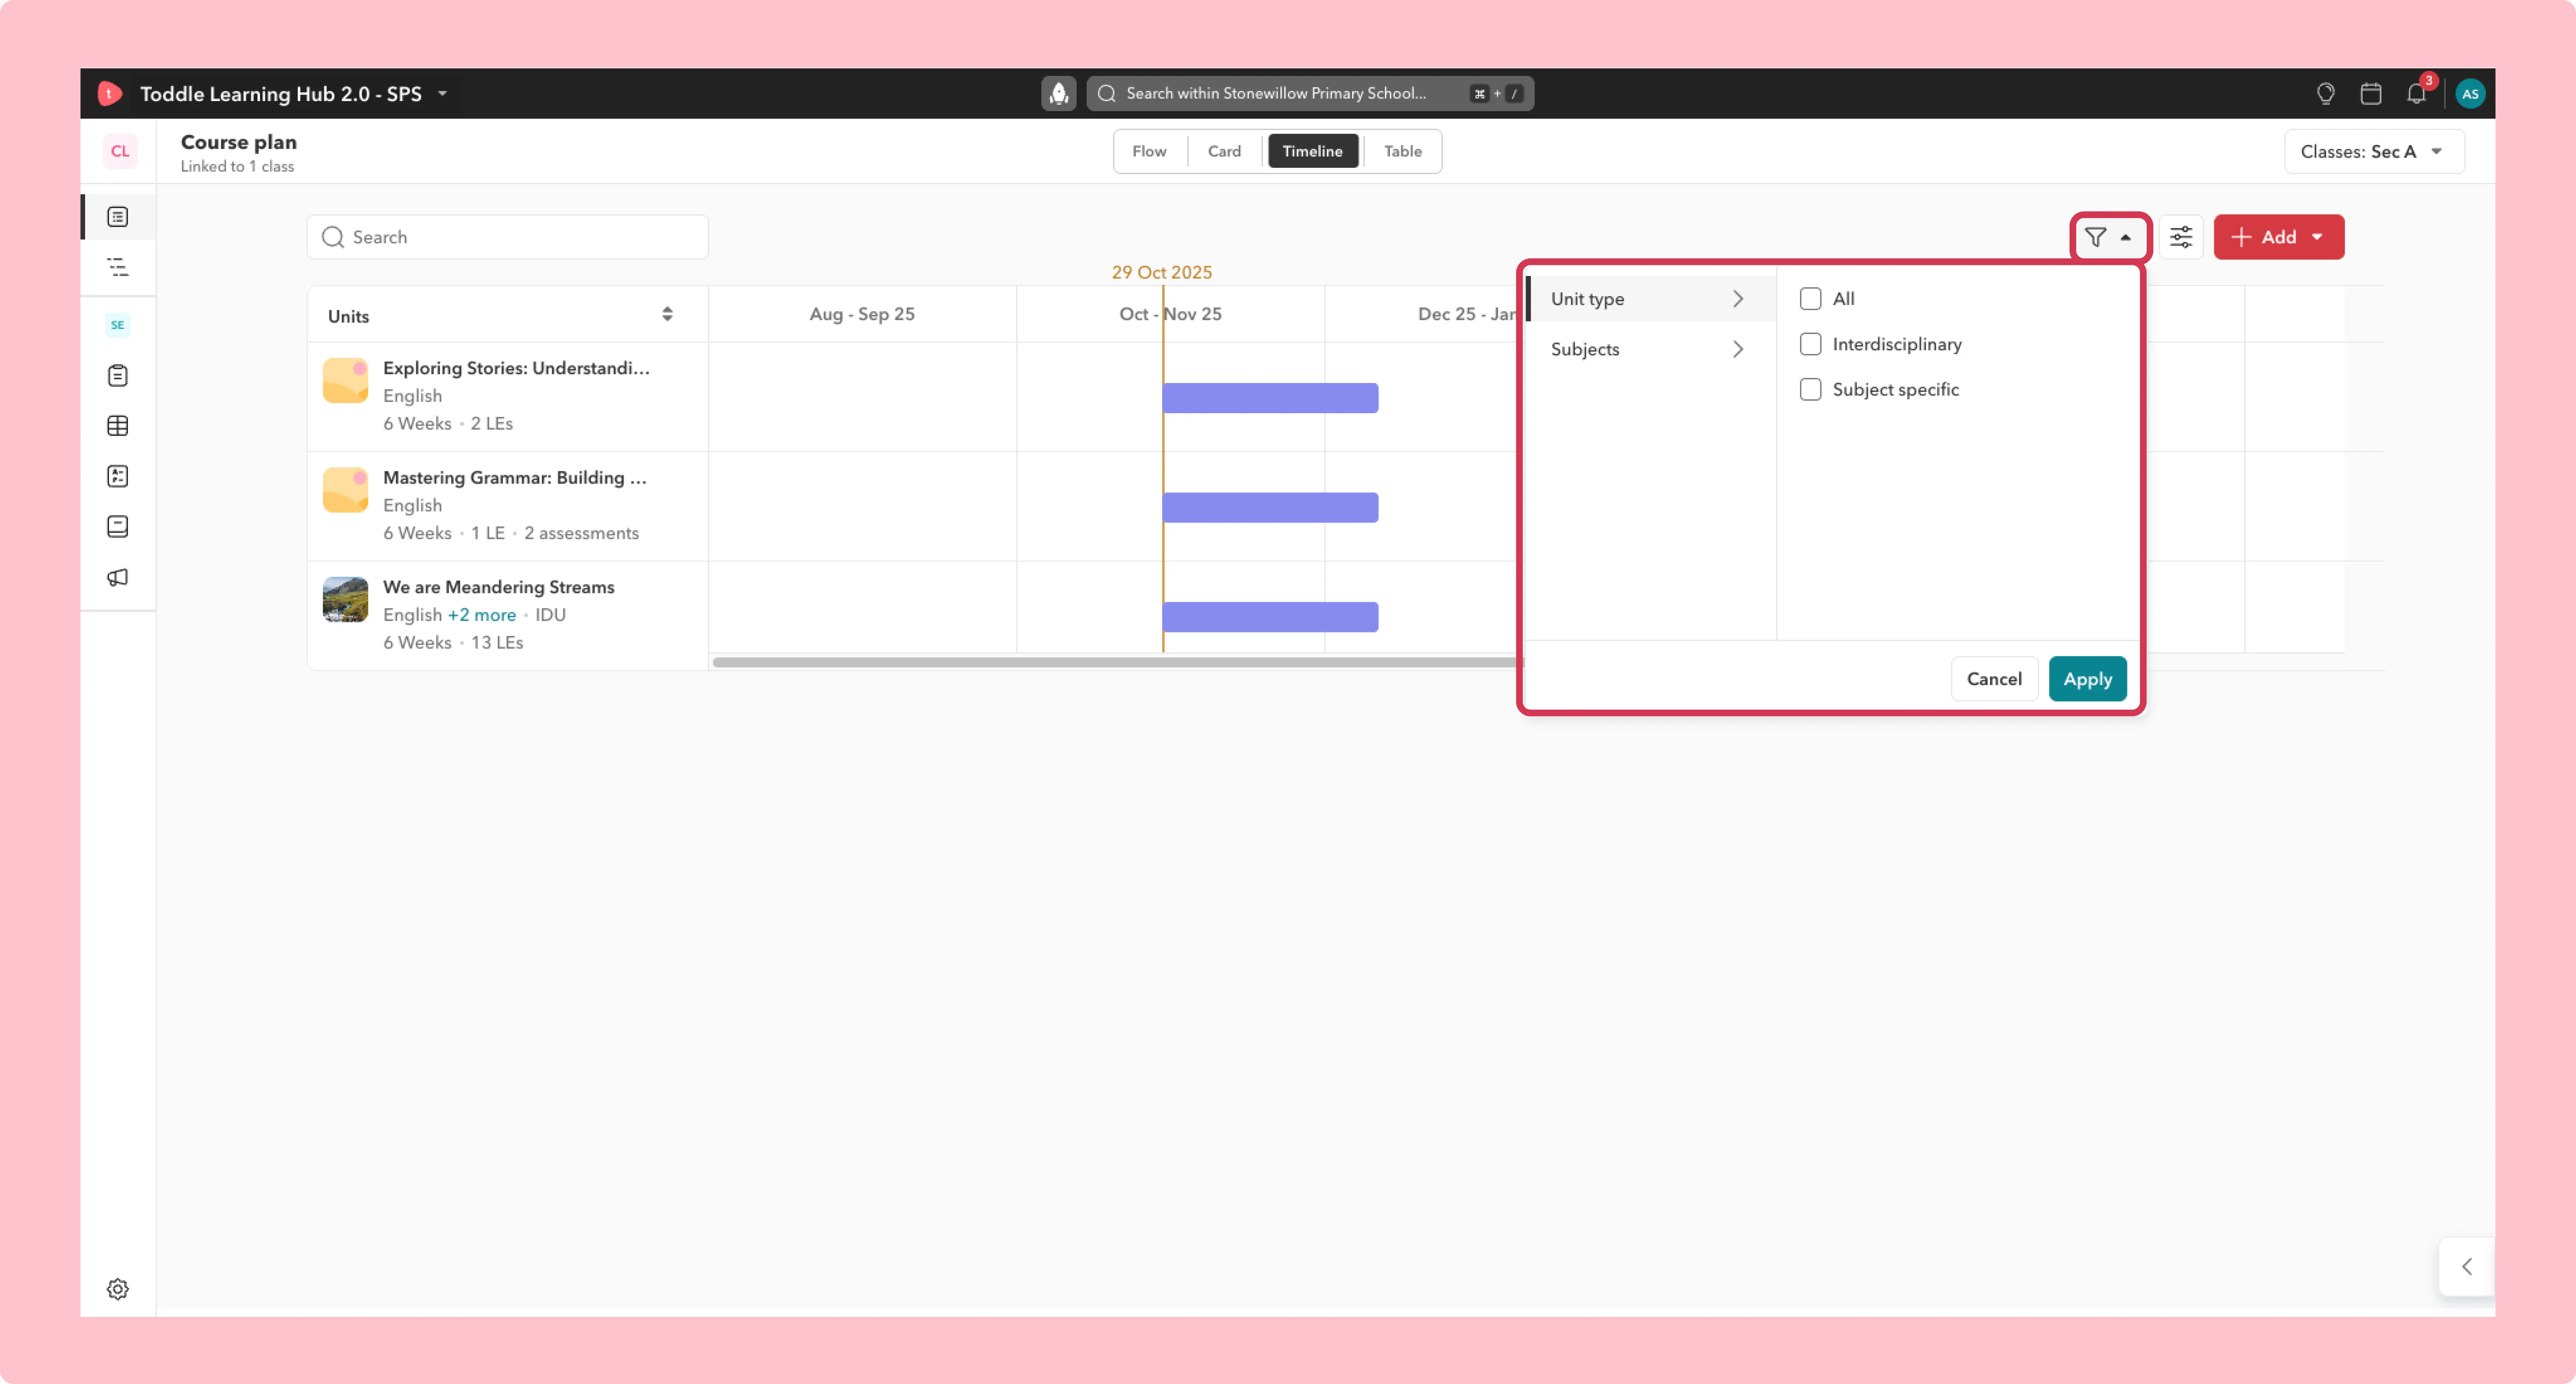Check the All unit type checkbox
This screenshot has height=1384, width=2576.
tap(1810, 299)
